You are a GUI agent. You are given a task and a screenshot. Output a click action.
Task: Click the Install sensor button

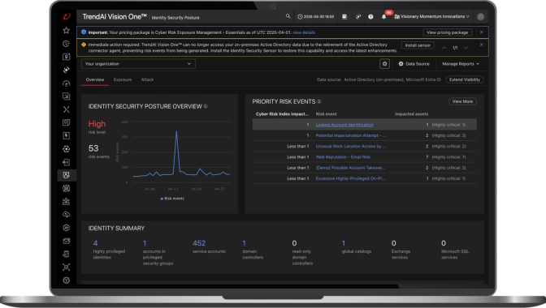tap(418, 45)
